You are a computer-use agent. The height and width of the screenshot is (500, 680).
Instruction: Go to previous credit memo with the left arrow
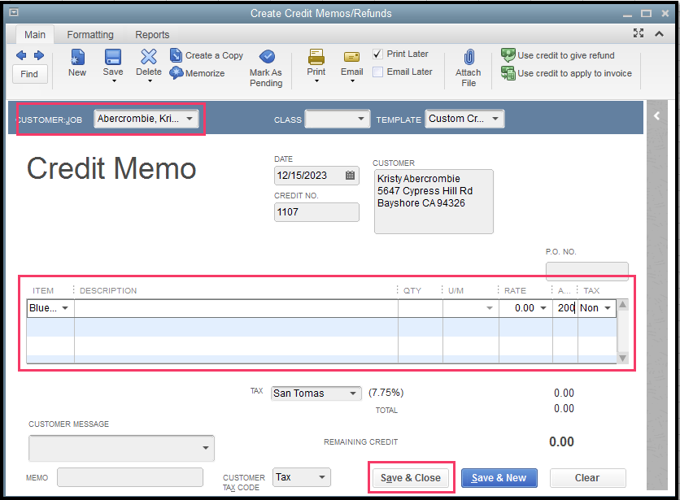(x=21, y=55)
